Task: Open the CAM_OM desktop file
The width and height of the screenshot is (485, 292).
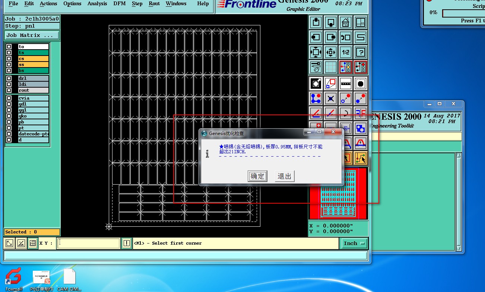Action: [x=69, y=280]
